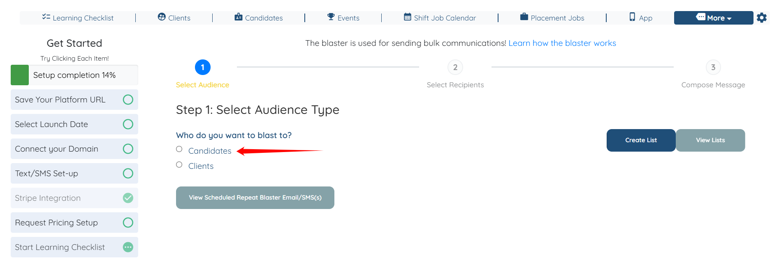This screenshot has width=779, height=259.
Task: Go to step 3 Compose Message
Action: (x=713, y=67)
